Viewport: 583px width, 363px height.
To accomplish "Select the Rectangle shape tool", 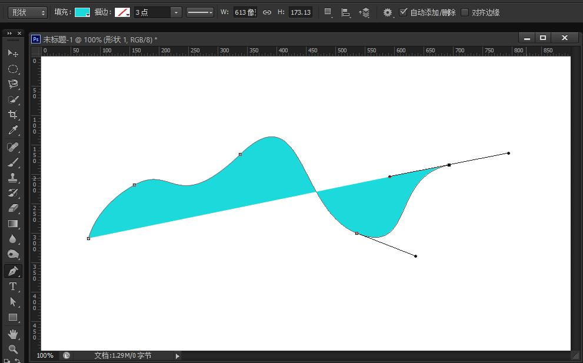I will point(12,317).
